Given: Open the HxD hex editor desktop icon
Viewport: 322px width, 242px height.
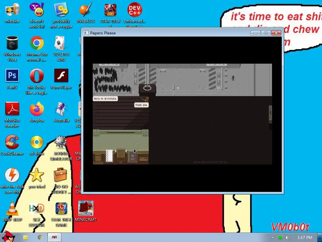Looking at the screenshot, I should [36, 208].
